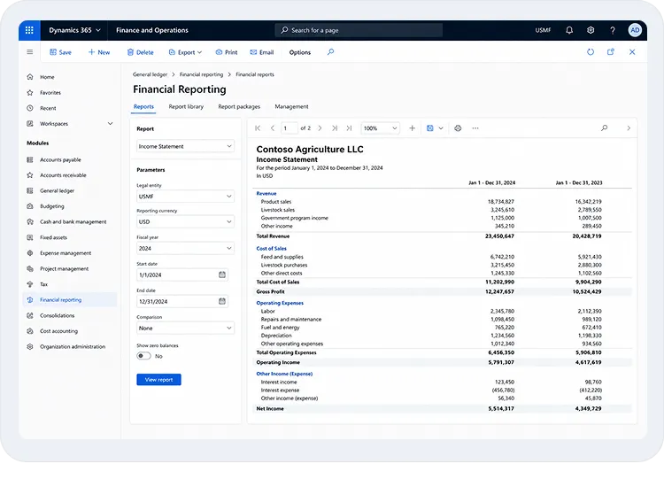
Task: Click Print in the action bar
Action: (227, 52)
